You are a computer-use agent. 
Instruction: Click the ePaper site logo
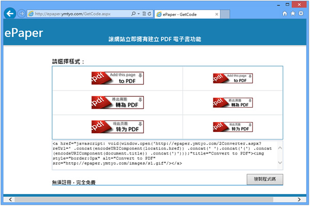(24, 33)
